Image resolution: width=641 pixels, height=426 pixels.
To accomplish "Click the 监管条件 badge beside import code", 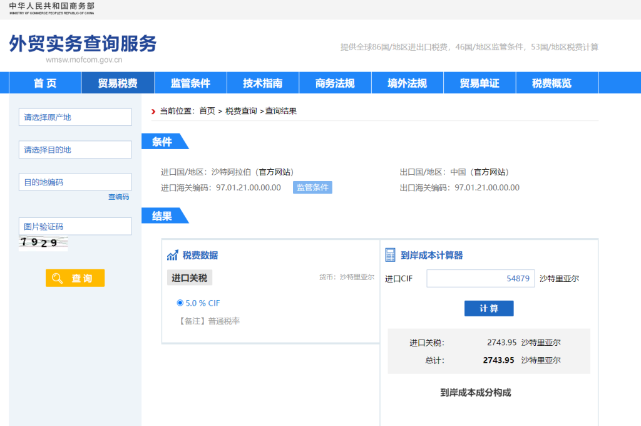I will (x=312, y=187).
